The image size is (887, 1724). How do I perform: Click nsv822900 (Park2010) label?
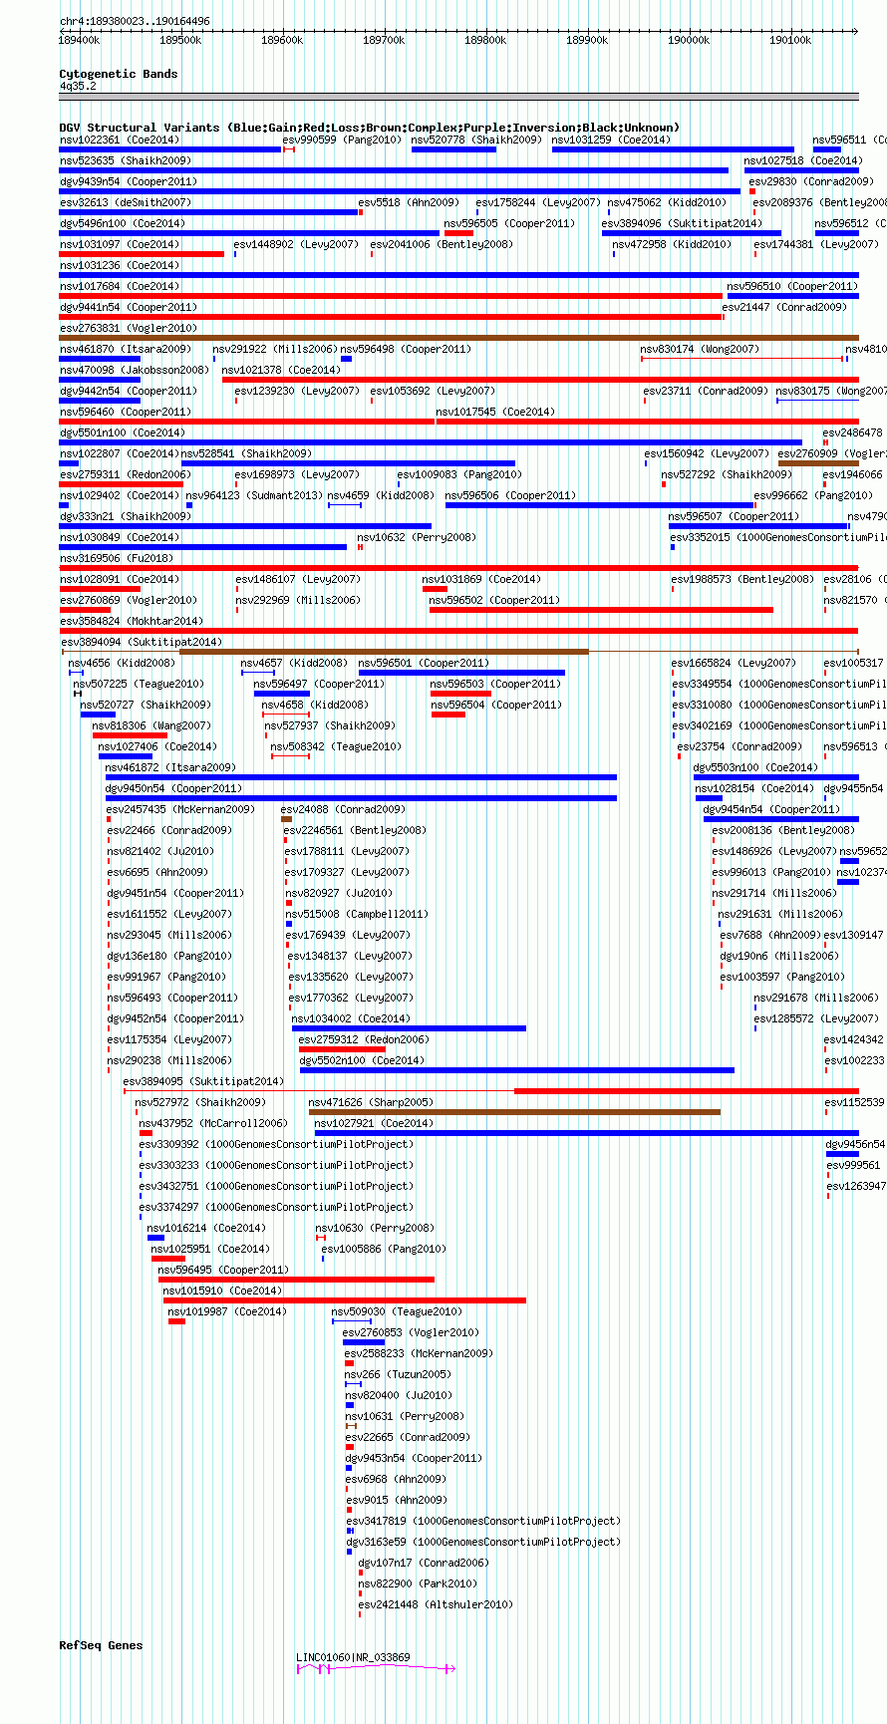(x=418, y=1583)
